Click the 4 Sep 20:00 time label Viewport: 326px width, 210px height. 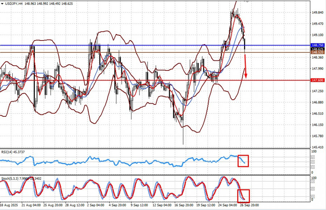[x=117, y=205]
